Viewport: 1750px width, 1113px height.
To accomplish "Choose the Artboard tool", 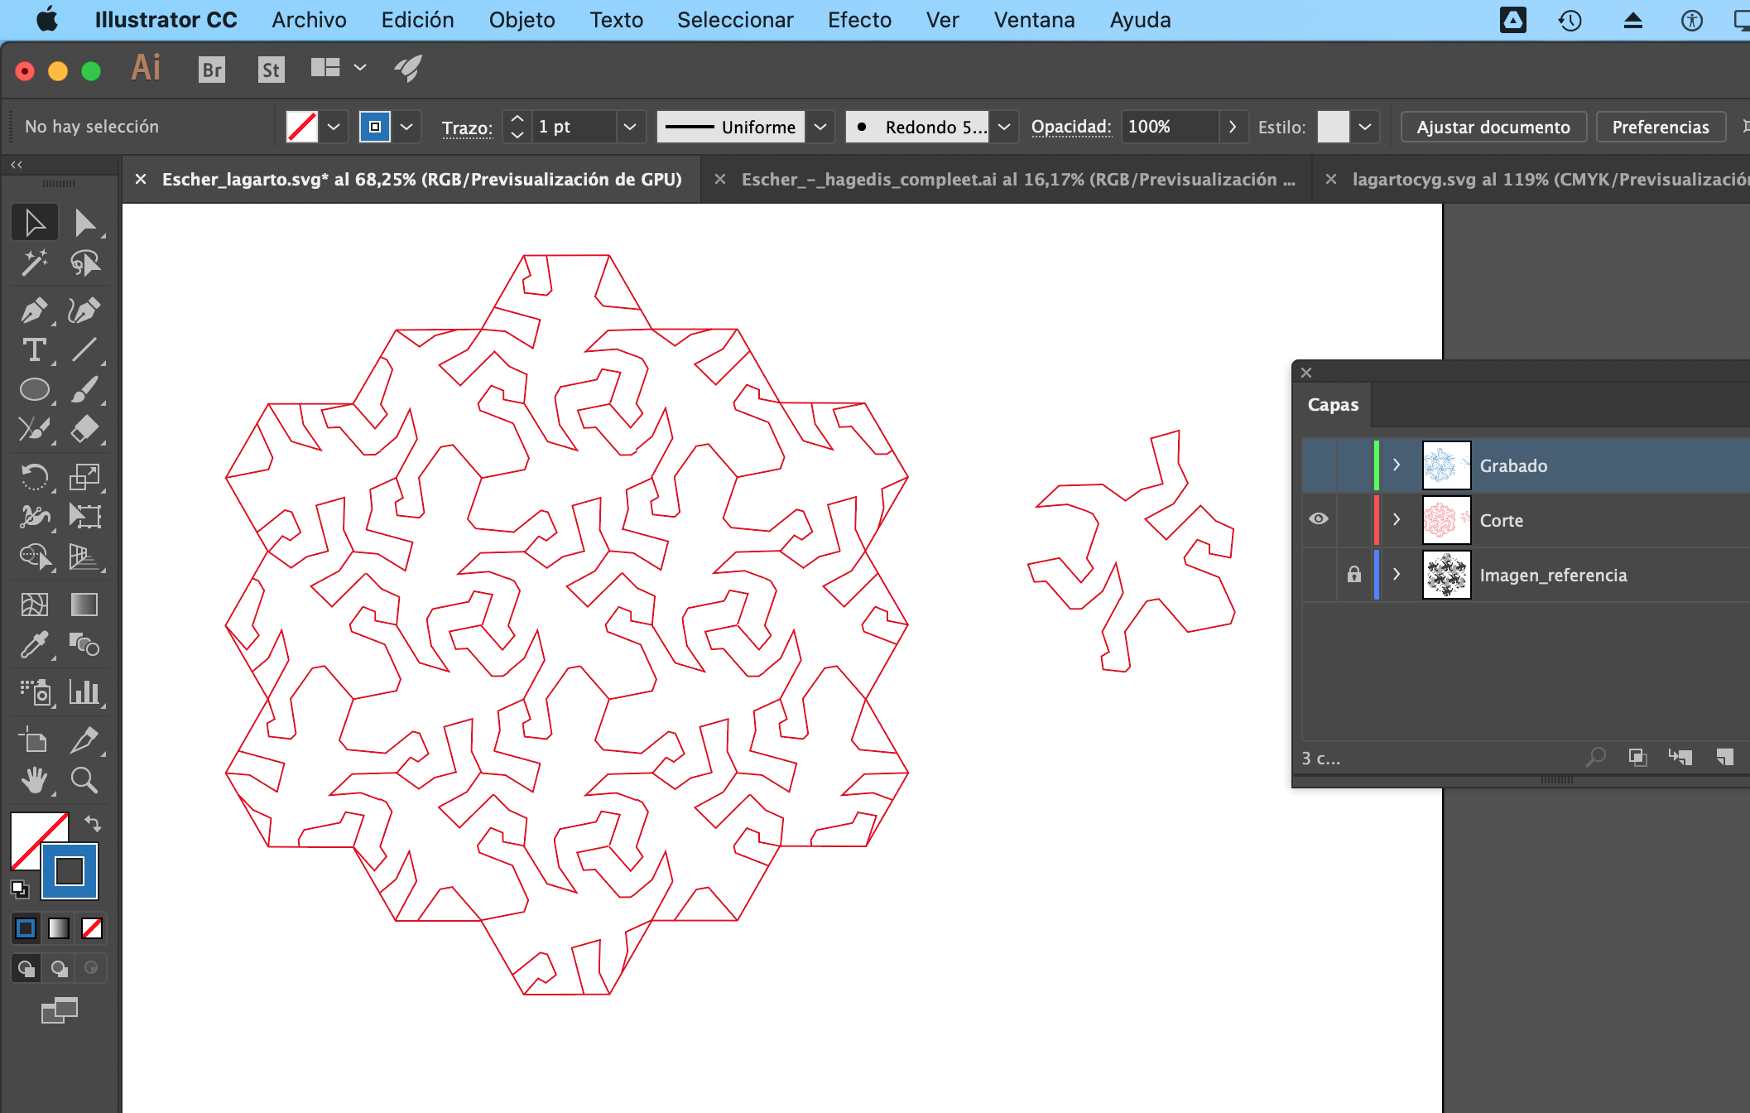I will click(x=35, y=739).
